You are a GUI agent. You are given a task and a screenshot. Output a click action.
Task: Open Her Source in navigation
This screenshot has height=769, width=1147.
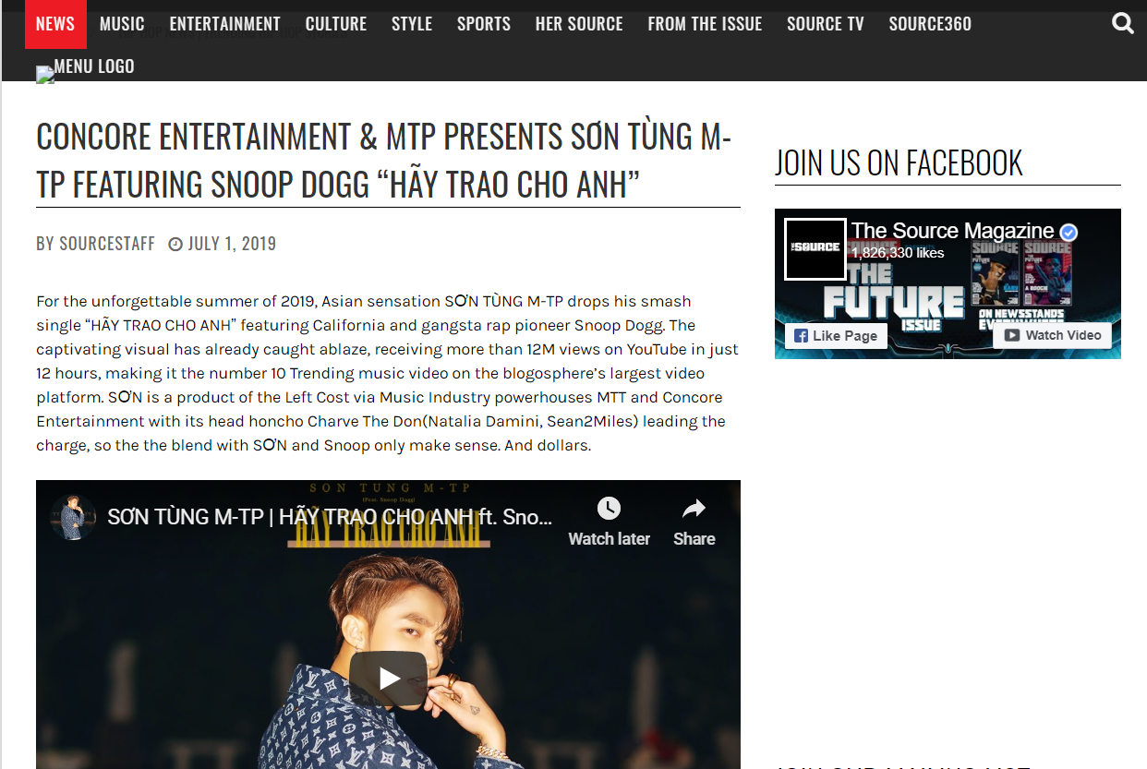[579, 24]
